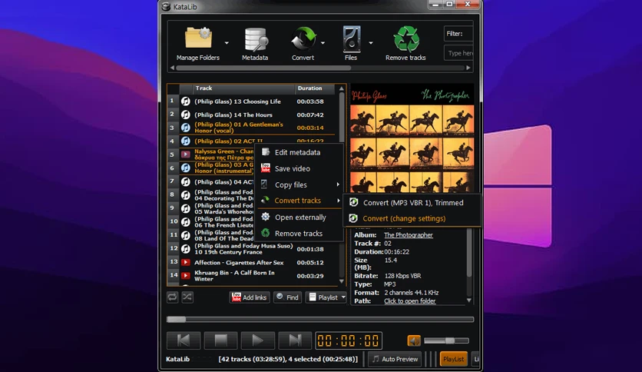Screen dimensions: 642x372
Task: Expand the Files dropdown arrow
Action: tap(371, 43)
